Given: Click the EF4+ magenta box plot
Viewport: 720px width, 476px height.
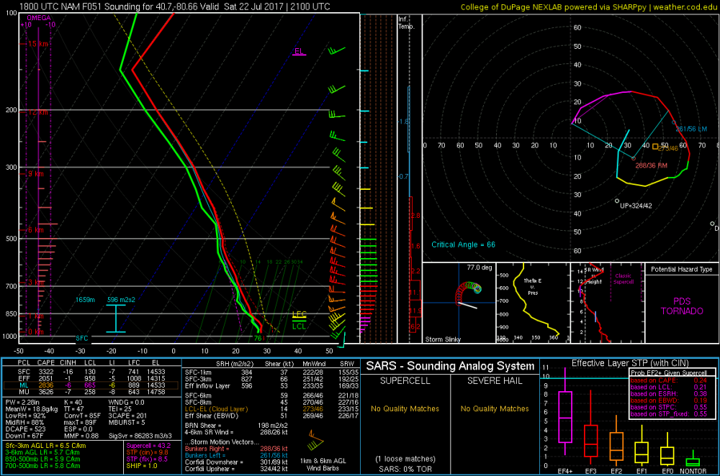Looking at the screenshot, I should [565, 416].
